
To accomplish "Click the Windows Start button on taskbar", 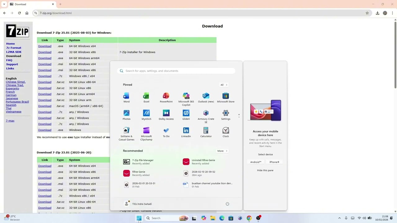I will click(139, 218).
